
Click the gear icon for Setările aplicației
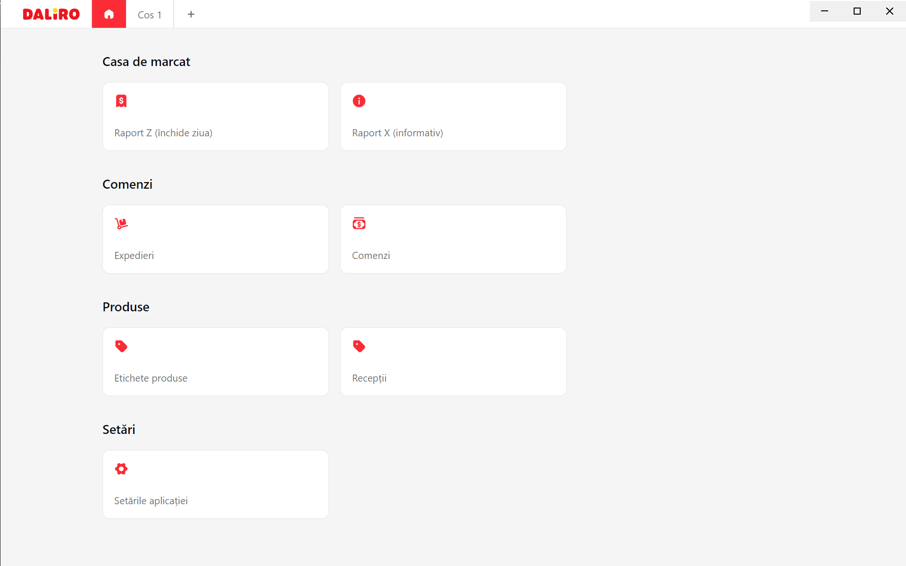pyautogui.click(x=121, y=469)
